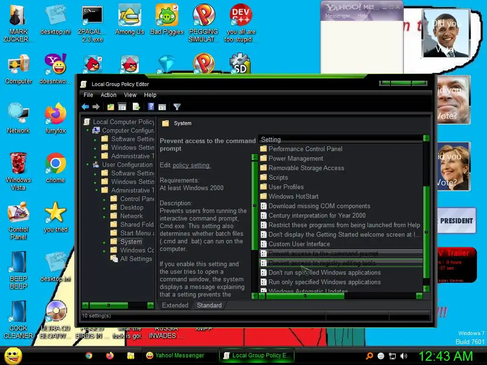Click the Up one level folder icon
Viewport: 487px width, 365px height.
coord(110,107)
